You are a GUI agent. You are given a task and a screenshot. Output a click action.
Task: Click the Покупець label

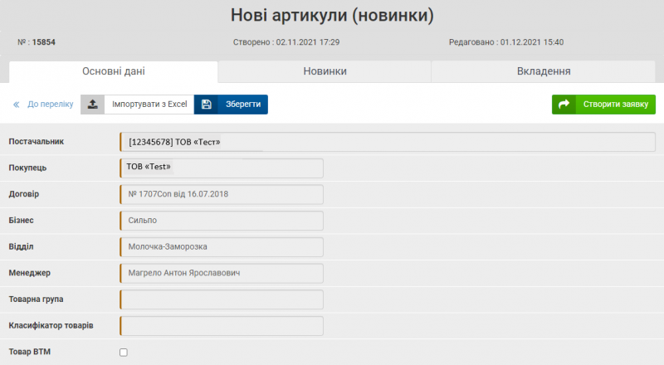(27, 168)
